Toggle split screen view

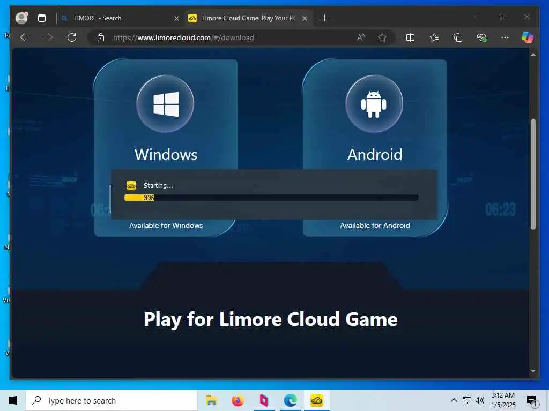410,37
